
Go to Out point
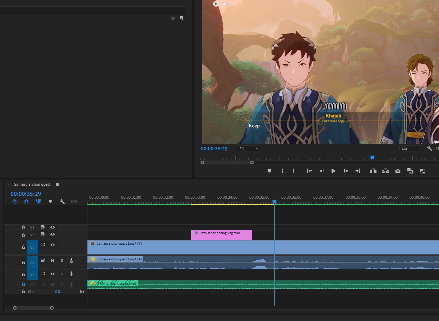click(x=358, y=171)
